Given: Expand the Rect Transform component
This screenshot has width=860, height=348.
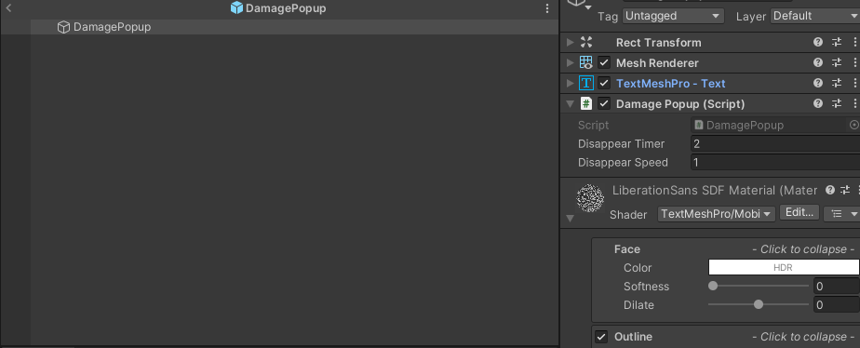Looking at the screenshot, I should click(570, 42).
